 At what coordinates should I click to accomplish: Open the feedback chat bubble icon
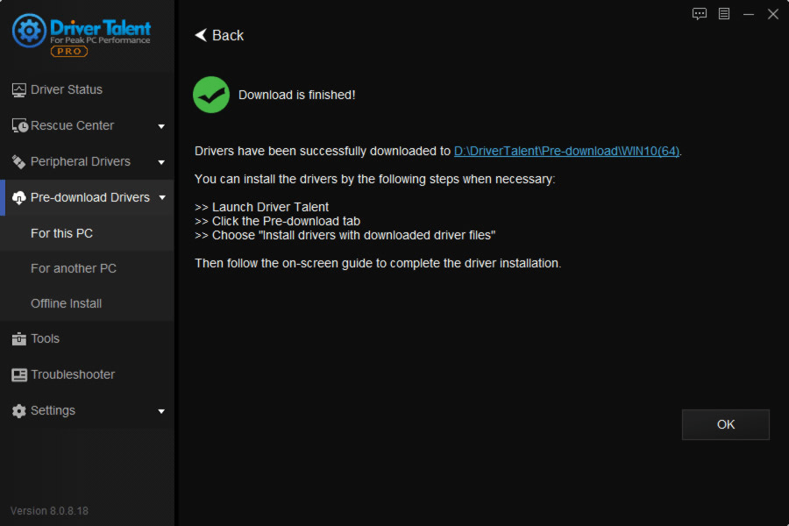(x=700, y=14)
